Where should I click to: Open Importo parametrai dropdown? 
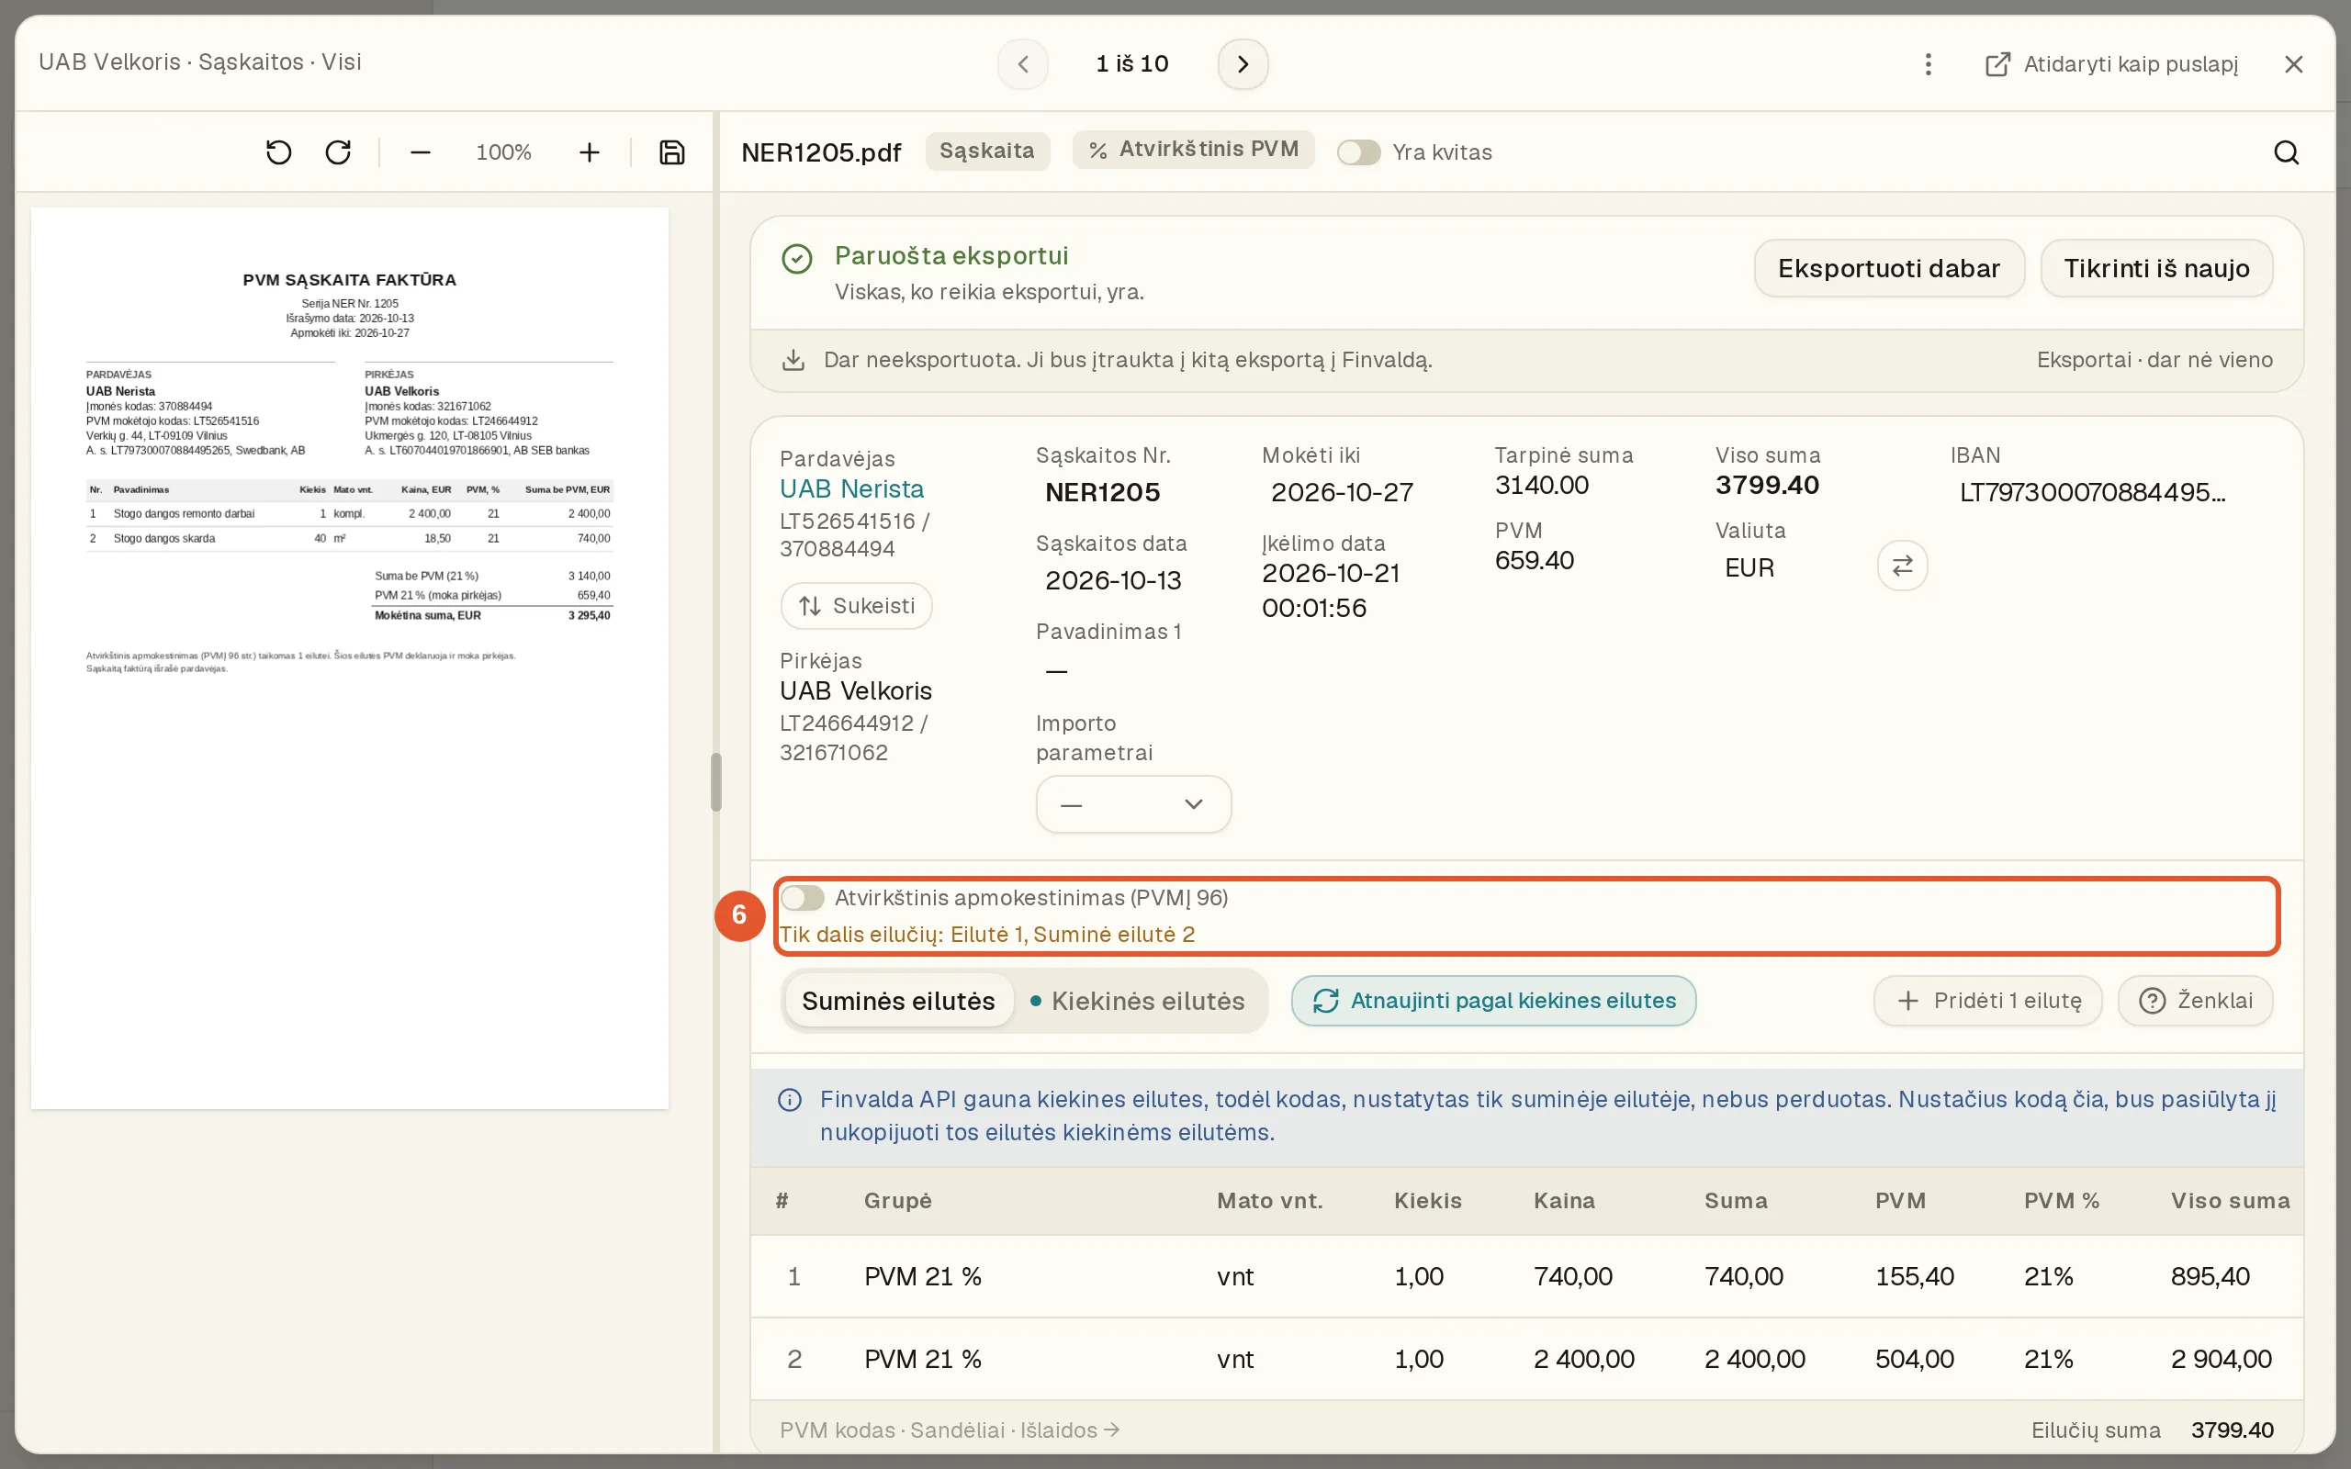[x=1134, y=804]
